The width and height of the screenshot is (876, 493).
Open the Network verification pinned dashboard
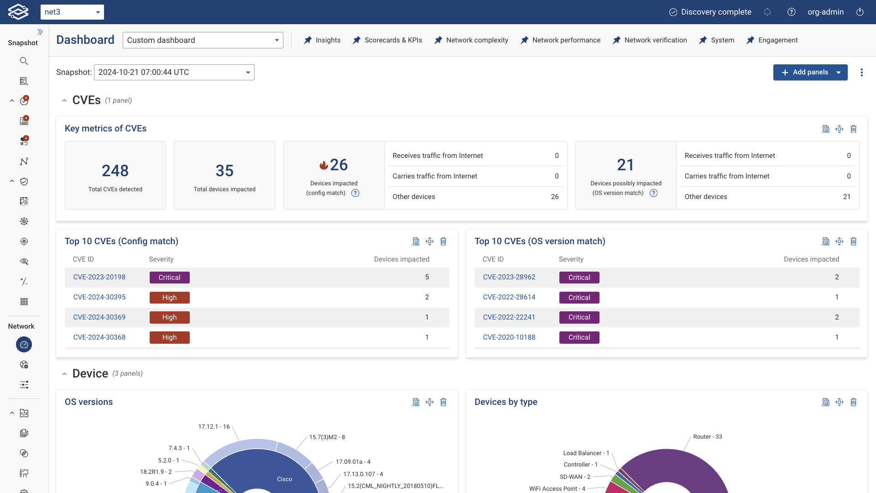click(650, 40)
